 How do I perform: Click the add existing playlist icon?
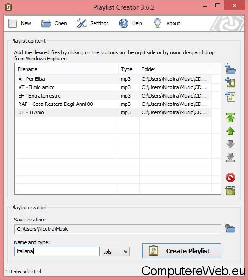click(x=230, y=97)
